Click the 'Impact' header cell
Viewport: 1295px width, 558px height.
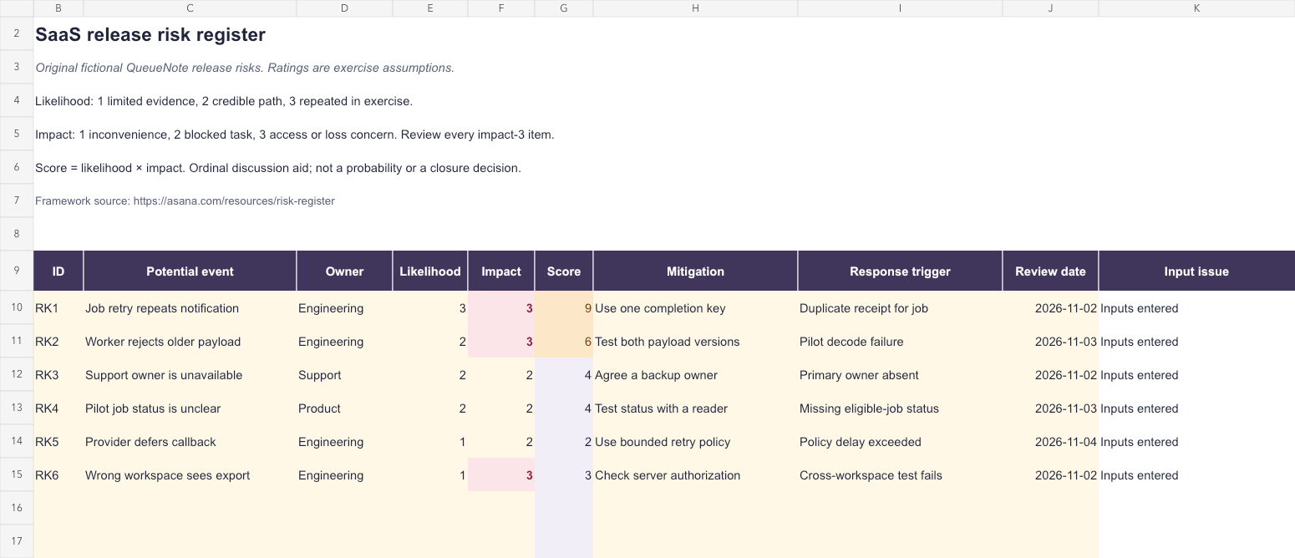[x=501, y=271]
